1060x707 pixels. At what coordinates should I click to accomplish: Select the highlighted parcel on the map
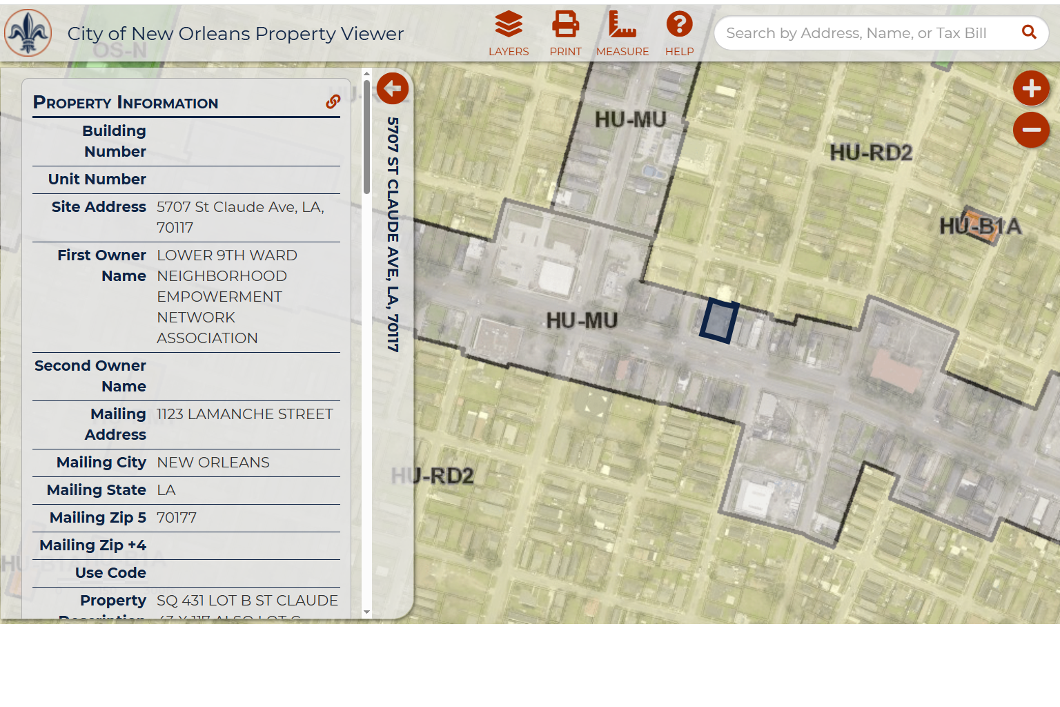point(719,320)
